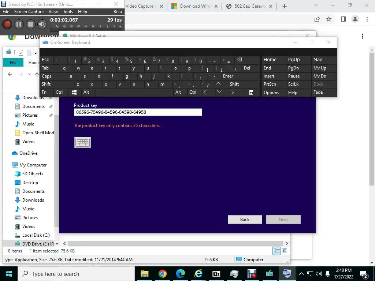Click the Windows logo key on On-Screen Keyboard
This screenshot has height=281, width=375.
pos(74,92)
